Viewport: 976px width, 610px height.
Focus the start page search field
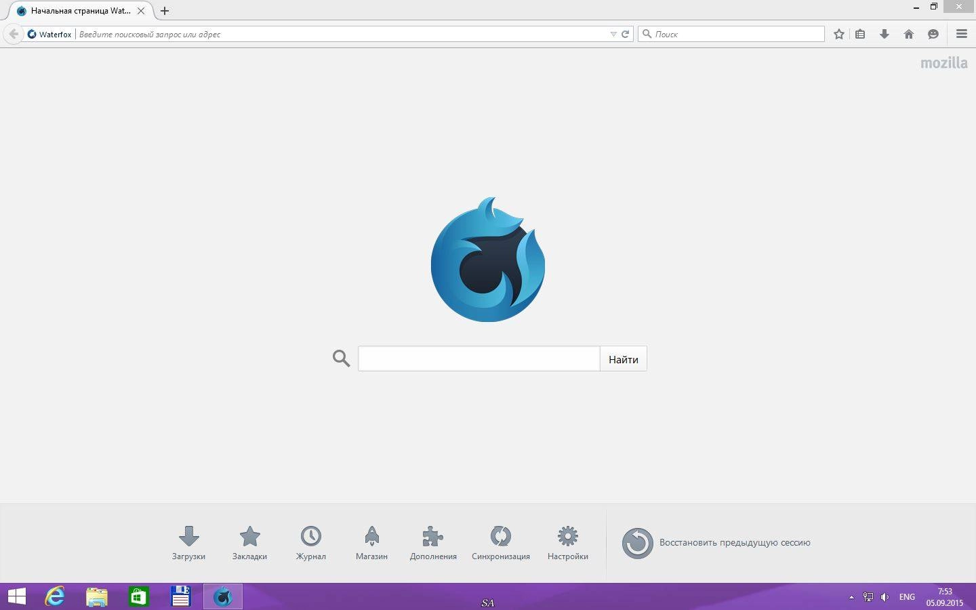[479, 359]
